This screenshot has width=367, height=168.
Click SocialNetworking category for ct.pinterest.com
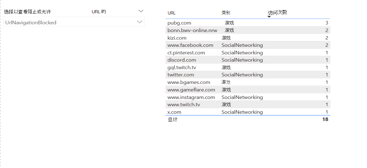(242, 52)
